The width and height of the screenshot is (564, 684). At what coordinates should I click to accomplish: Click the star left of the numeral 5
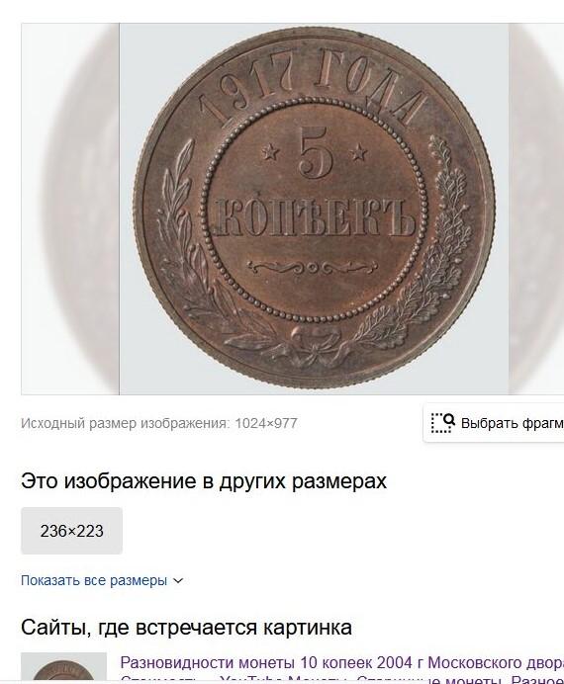pyautogui.click(x=271, y=152)
